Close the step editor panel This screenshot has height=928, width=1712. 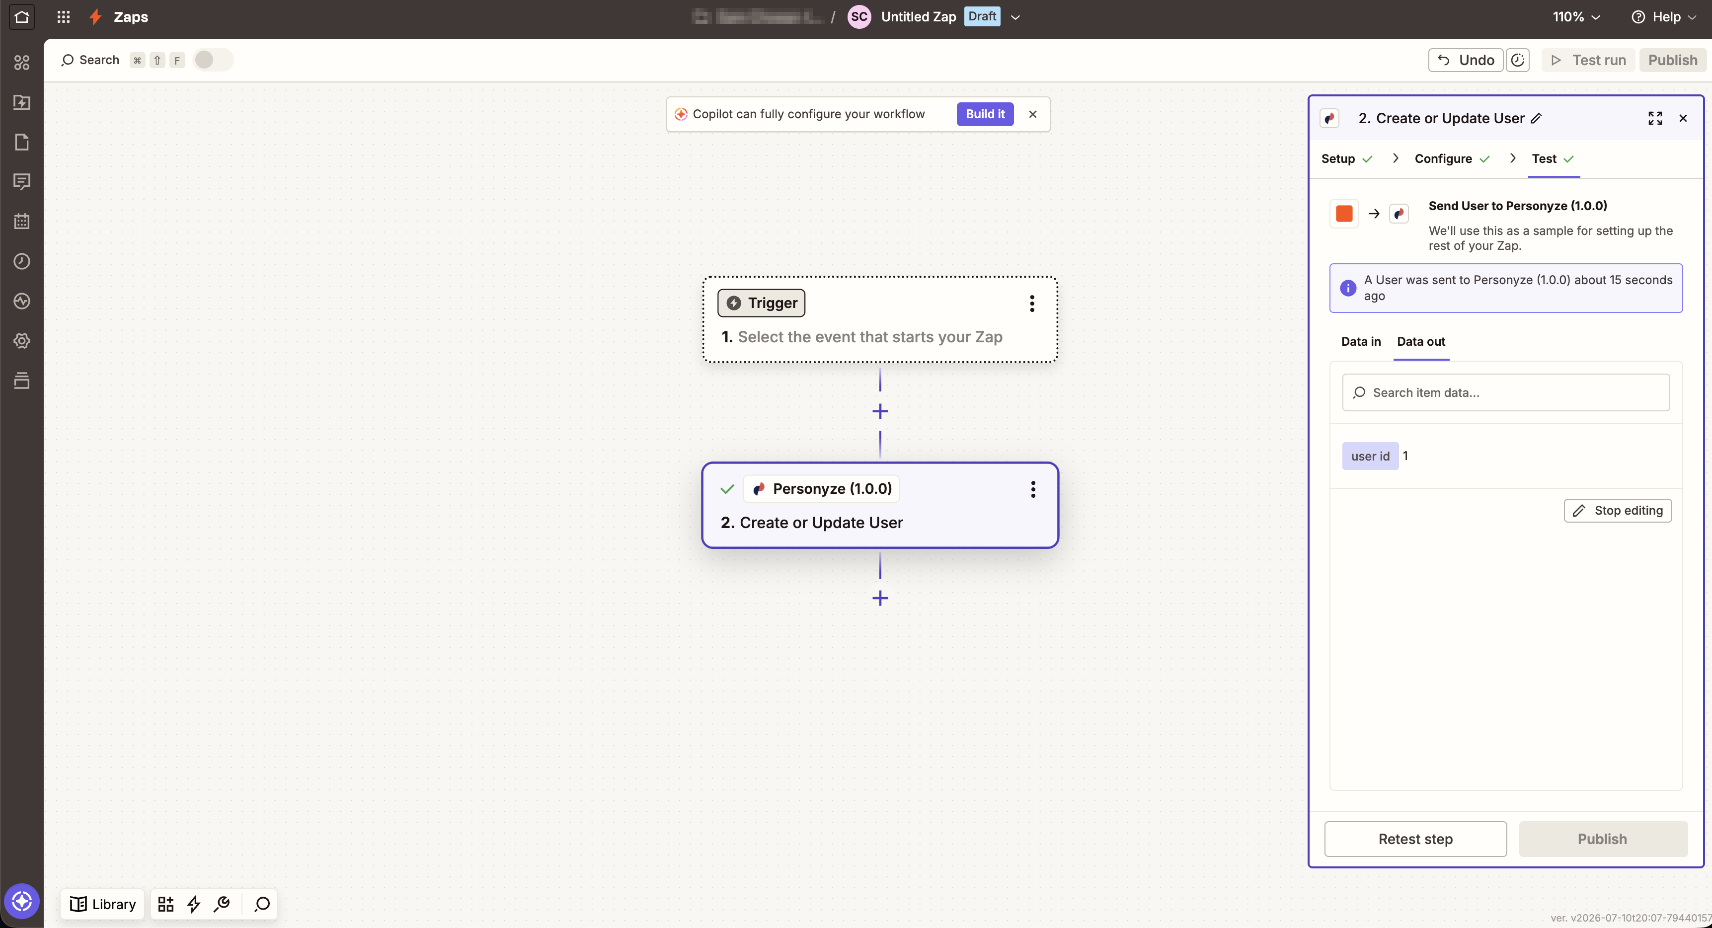pos(1683,118)
